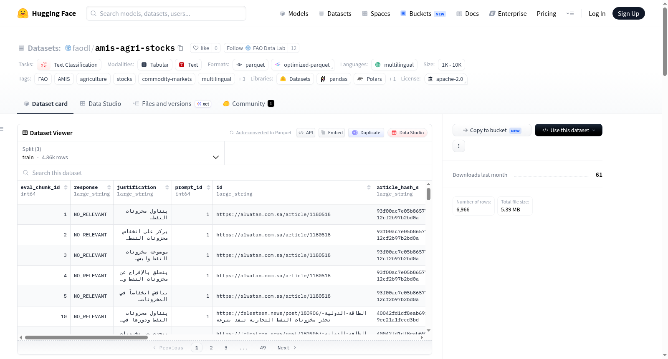The image size is (668, 359).
Task: Sort by the id column
Action: point(369,187)
